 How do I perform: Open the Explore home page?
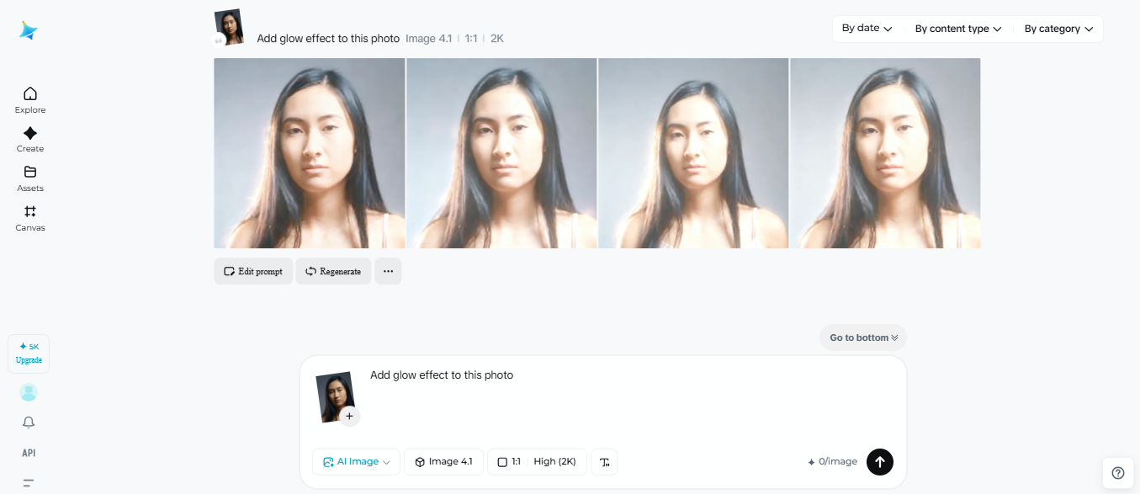pyautogui.click(x=29, y=98)
